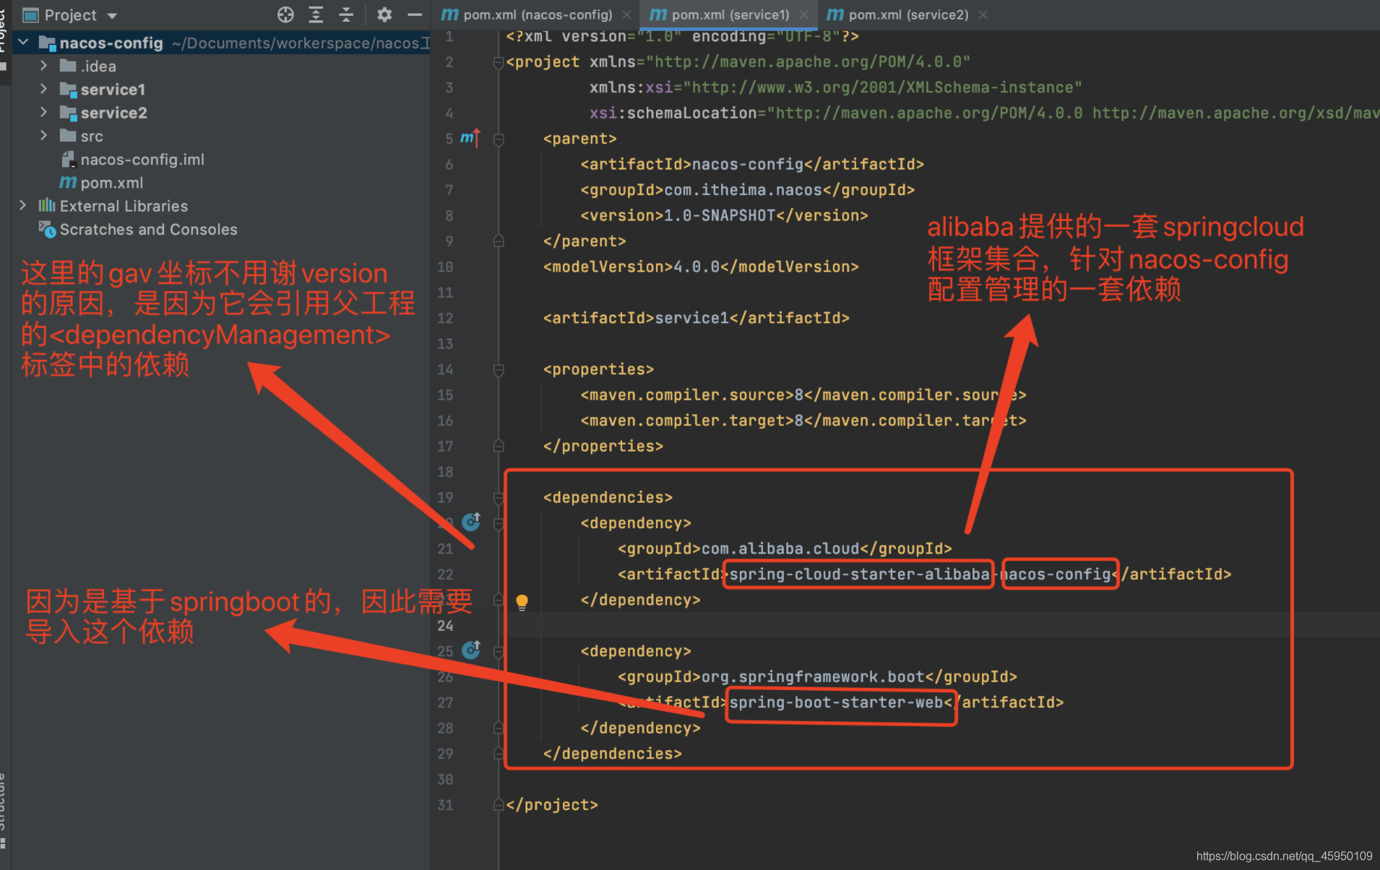Expand the src folder
Viewport: 1380px width, 870px height.
point(43,136)
